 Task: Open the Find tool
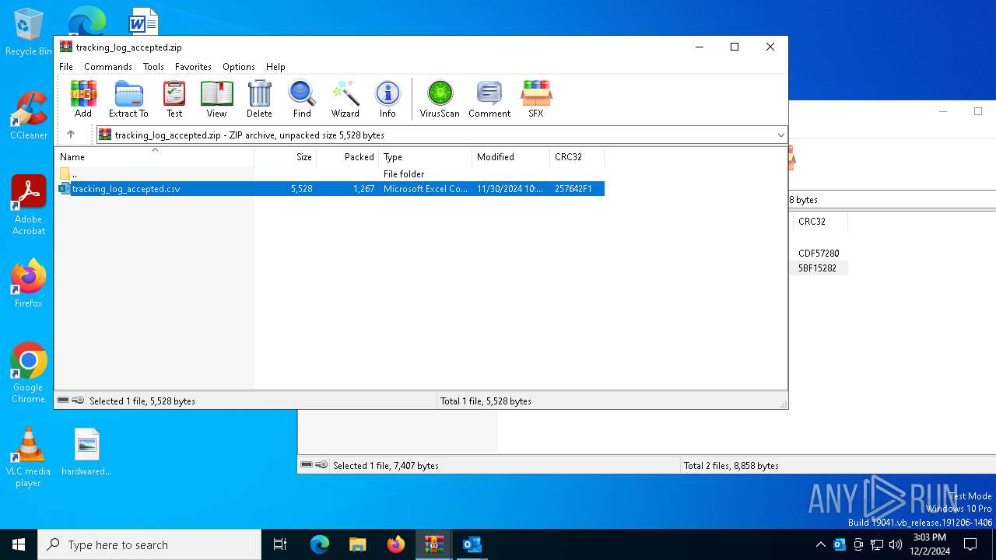302,99
